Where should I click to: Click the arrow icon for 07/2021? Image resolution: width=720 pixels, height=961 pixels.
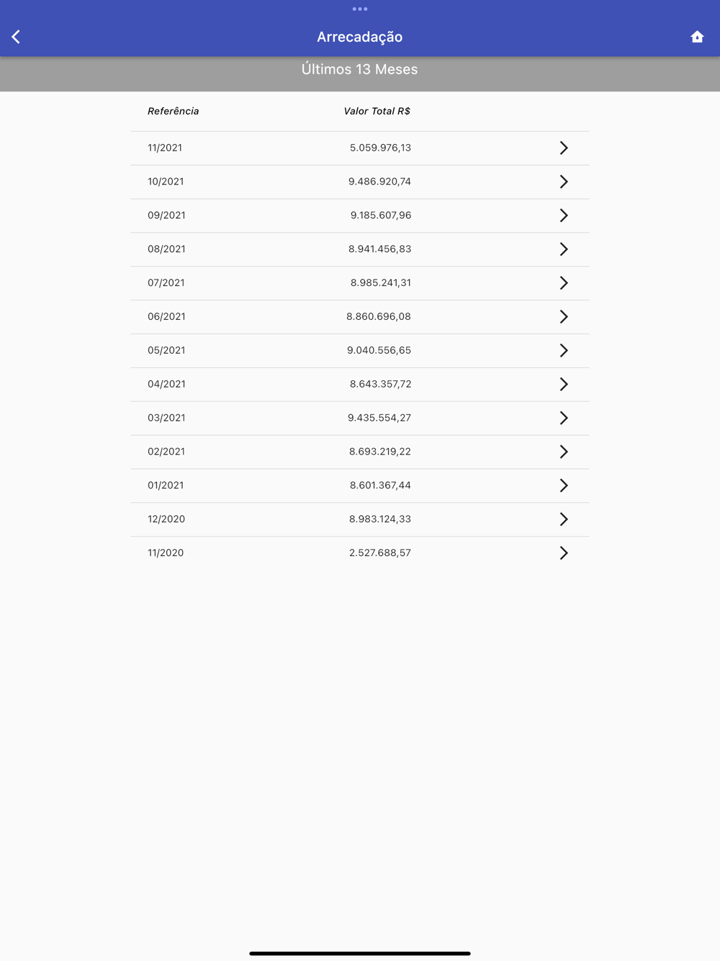tap(564, 283)
